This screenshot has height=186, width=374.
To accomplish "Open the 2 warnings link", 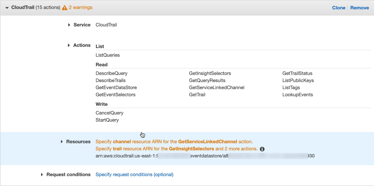I will (x=80, y=7).
